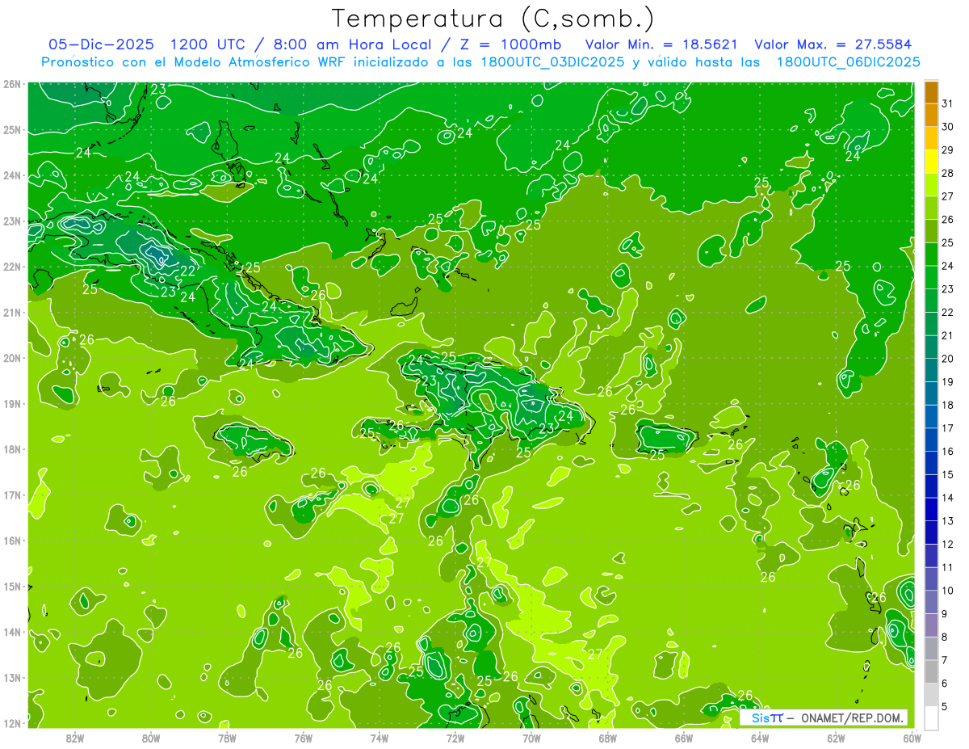Pick the orange legend swatch above 31

point(931,92)
